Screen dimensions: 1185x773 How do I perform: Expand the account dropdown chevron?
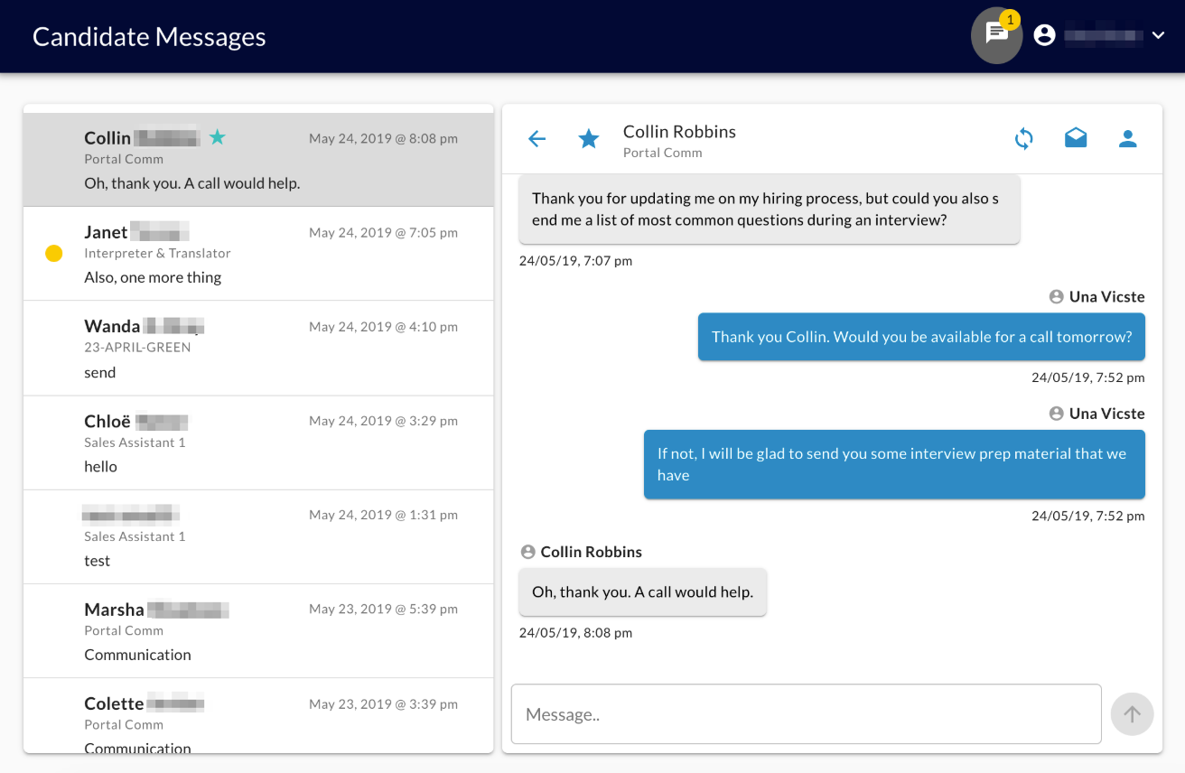click(x=1159, y=36)
